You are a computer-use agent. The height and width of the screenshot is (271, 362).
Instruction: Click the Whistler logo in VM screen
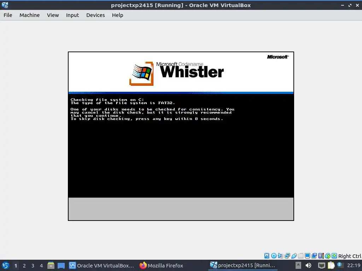click(x=177, y=73)
